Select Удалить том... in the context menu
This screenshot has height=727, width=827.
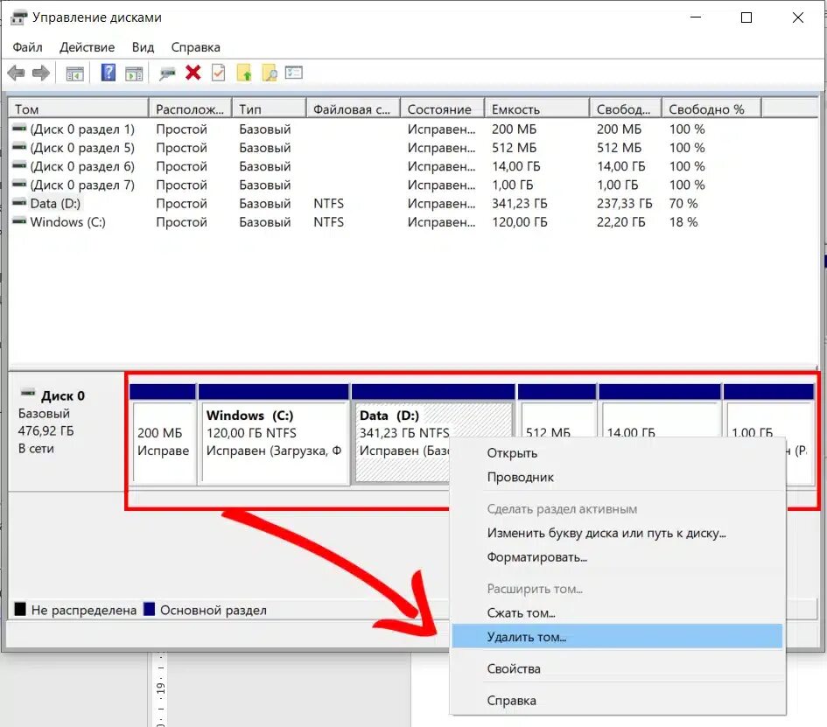[618, 637]
